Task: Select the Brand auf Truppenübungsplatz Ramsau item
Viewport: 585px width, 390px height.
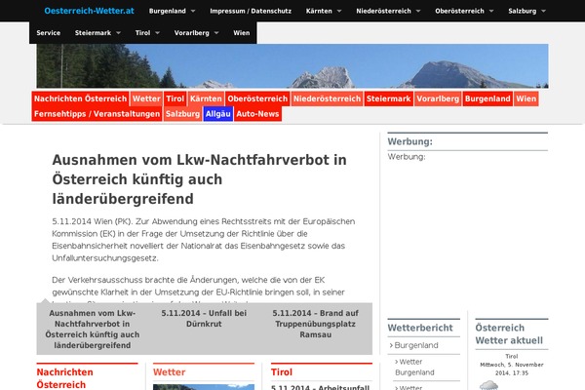Action: click(x=316, y=324)
